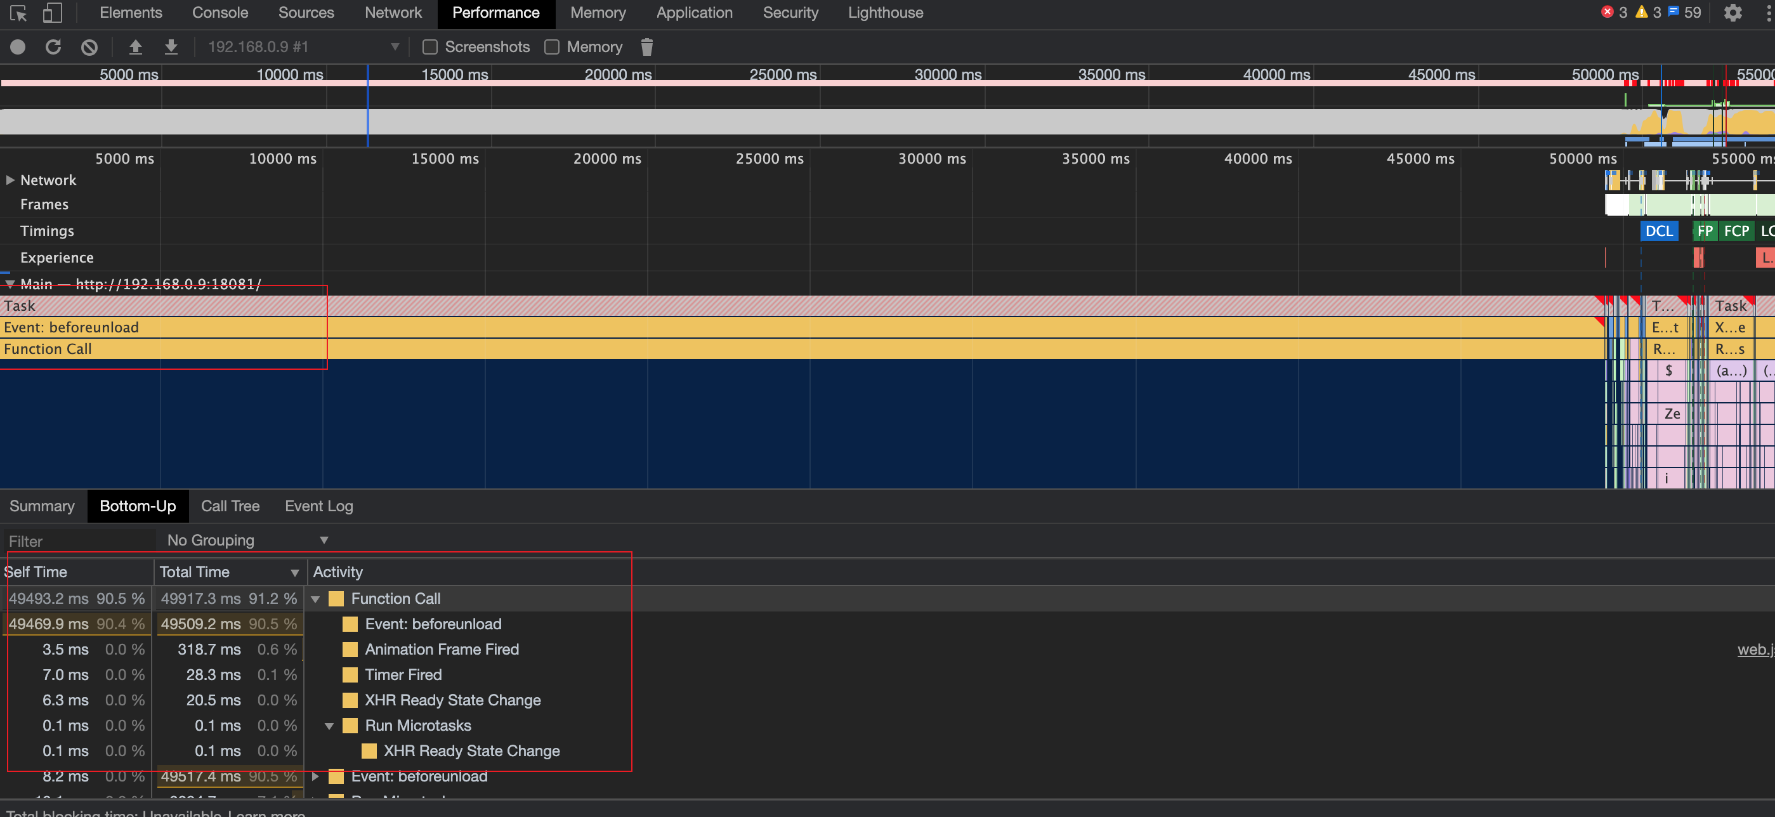Click the Self Time column header
Viewport: 1775px width, 817px height.
(x=77, y=572)
